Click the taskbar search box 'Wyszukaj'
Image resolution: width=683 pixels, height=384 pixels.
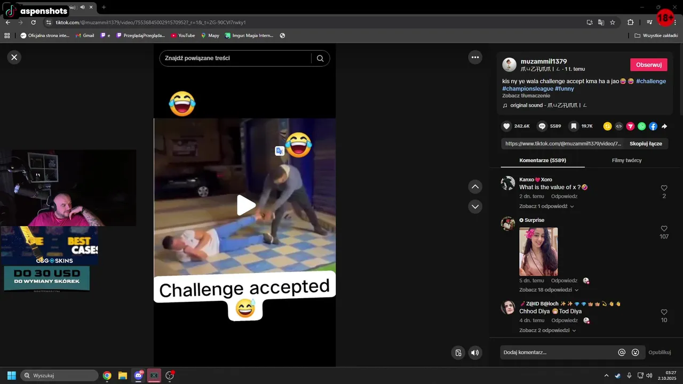pos(59,375)
